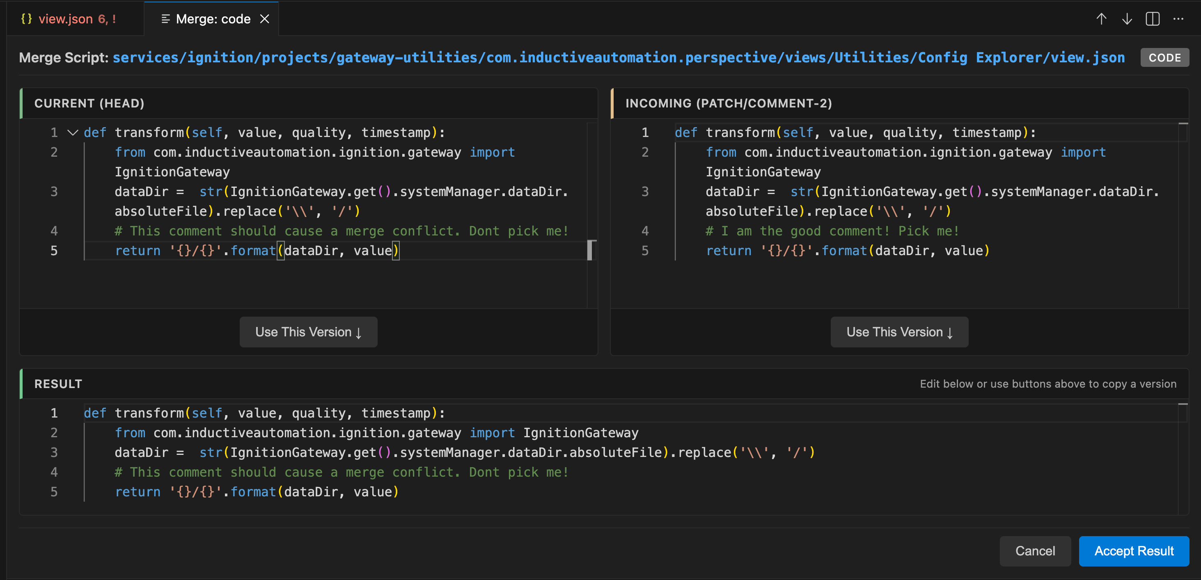
Task: Click the import line in INCOMING pane
Action: 905,162
